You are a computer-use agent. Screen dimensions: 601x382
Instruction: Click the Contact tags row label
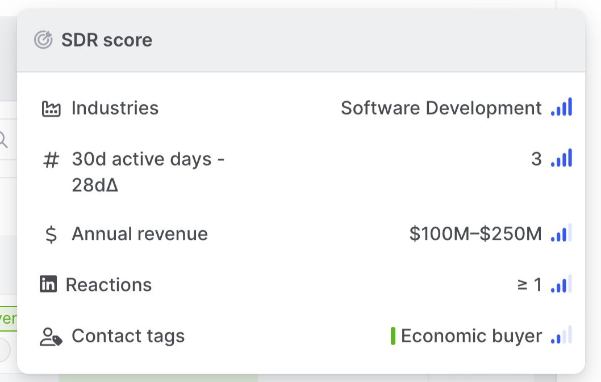tap(128, 336)
